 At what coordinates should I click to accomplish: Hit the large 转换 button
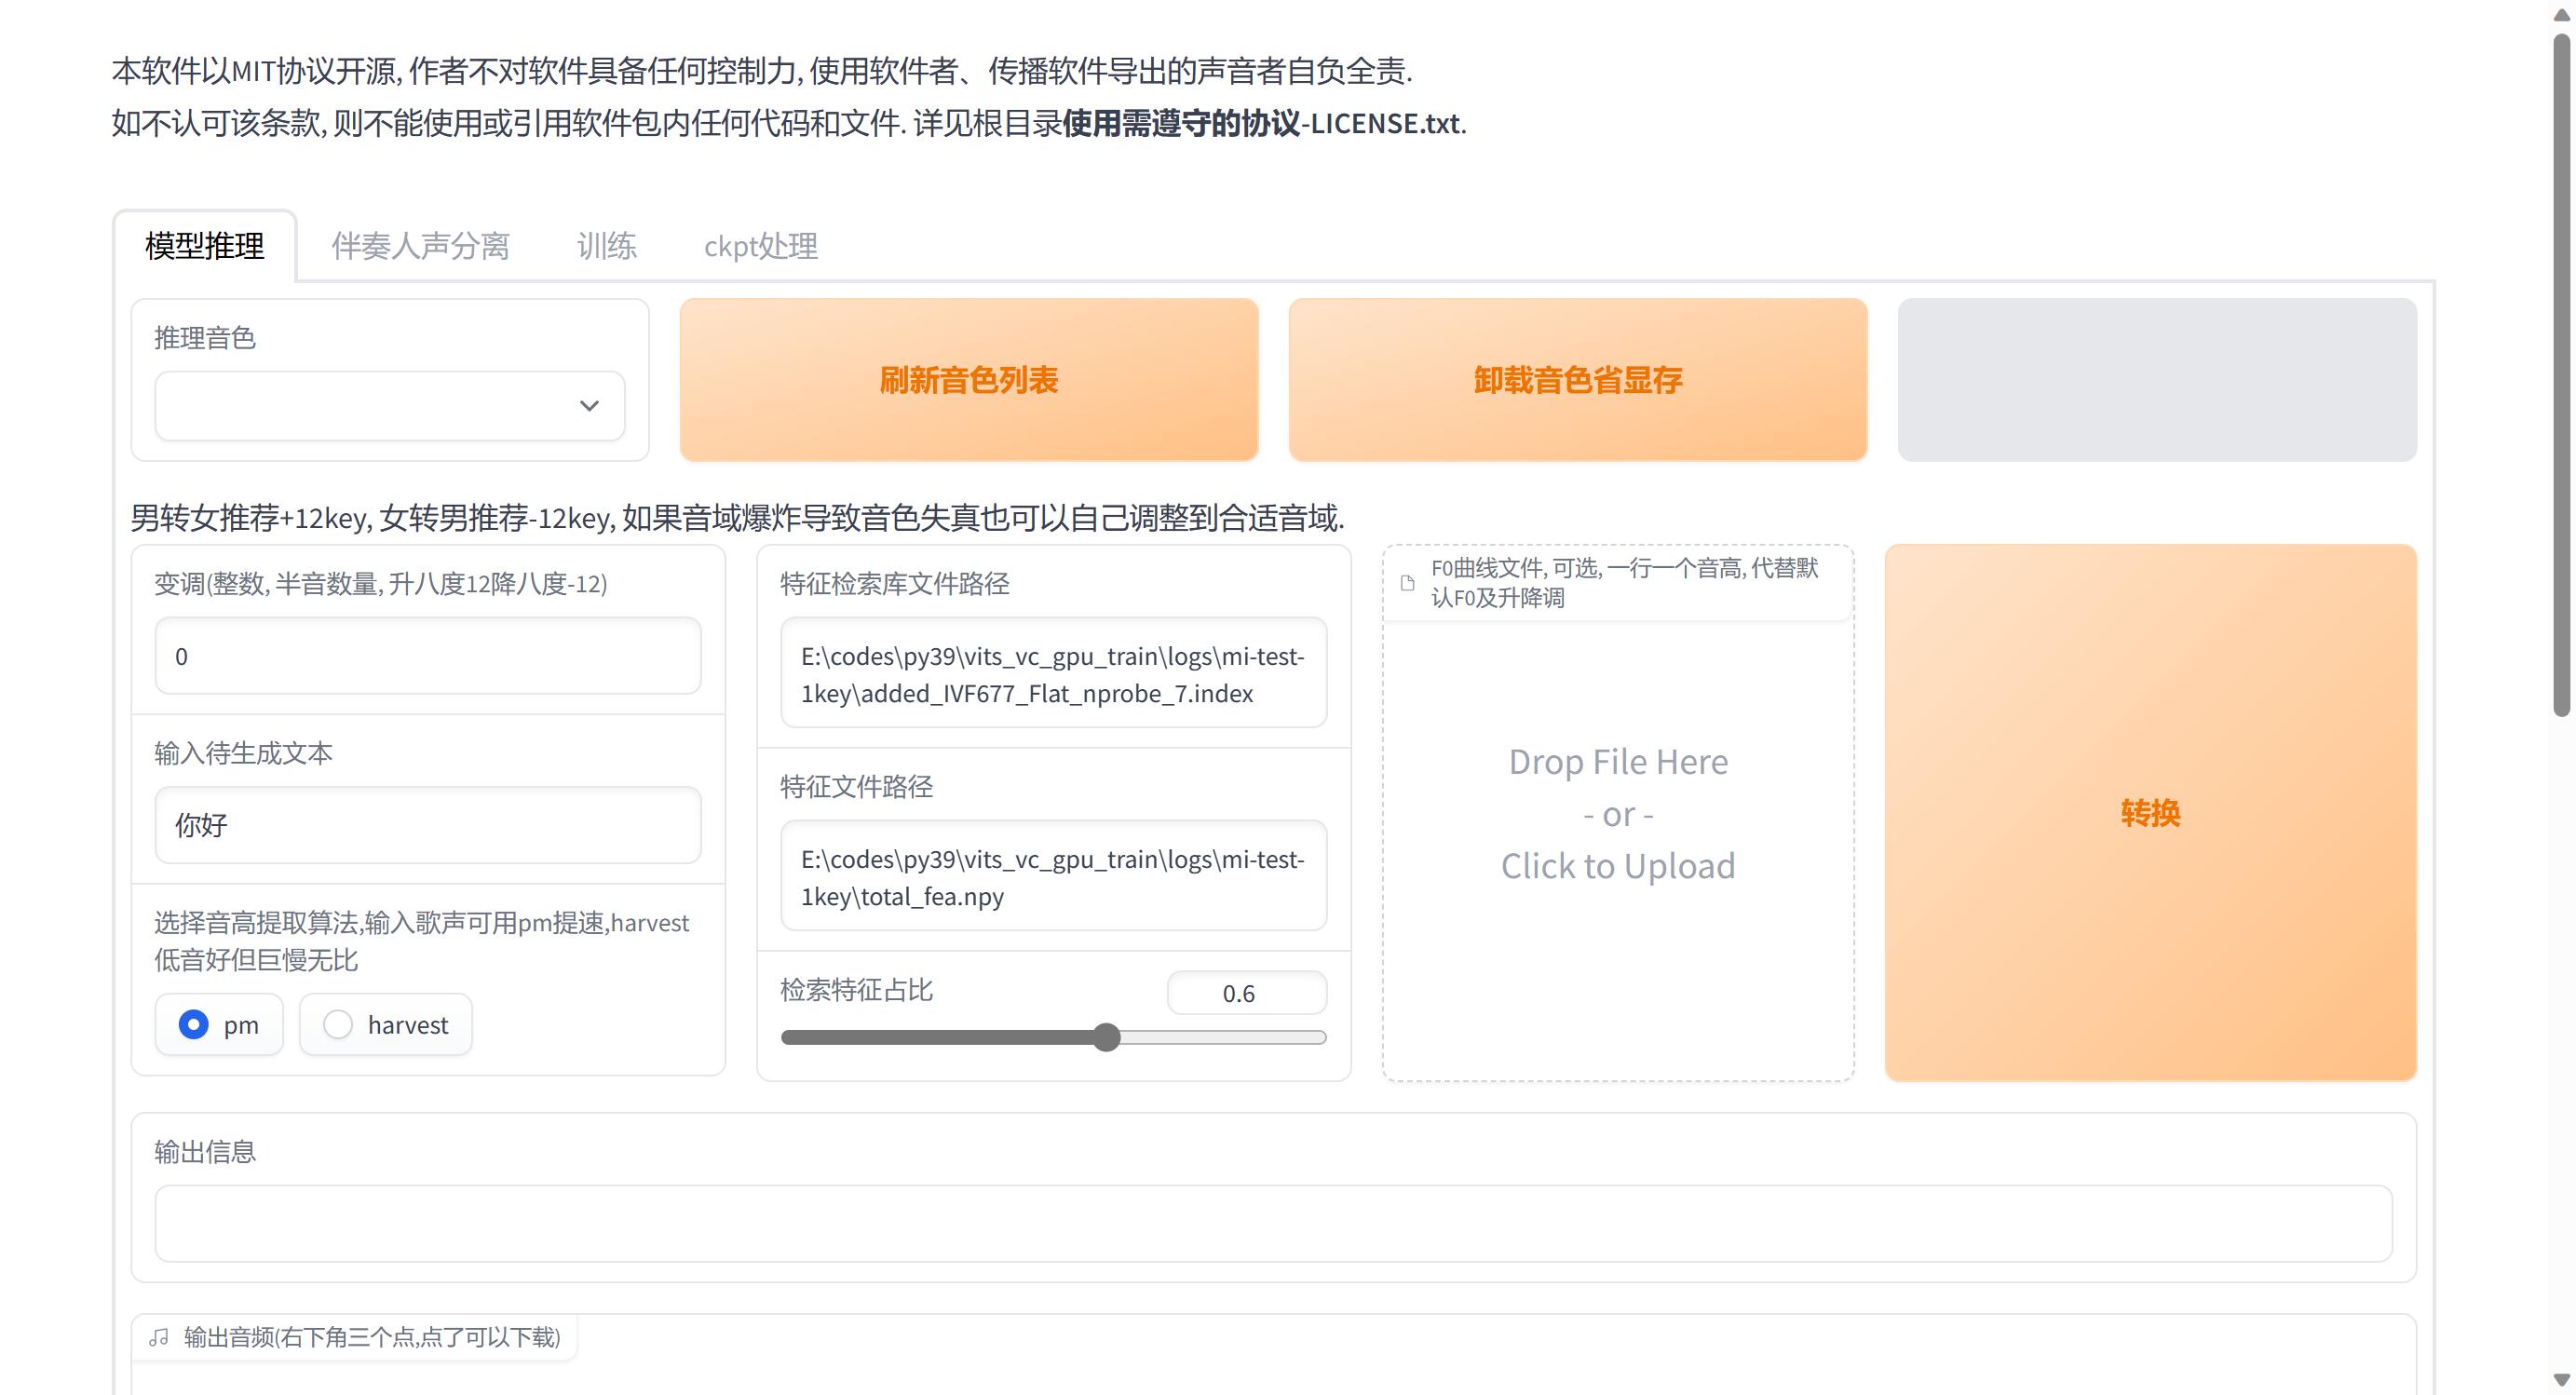point(2150,812)
